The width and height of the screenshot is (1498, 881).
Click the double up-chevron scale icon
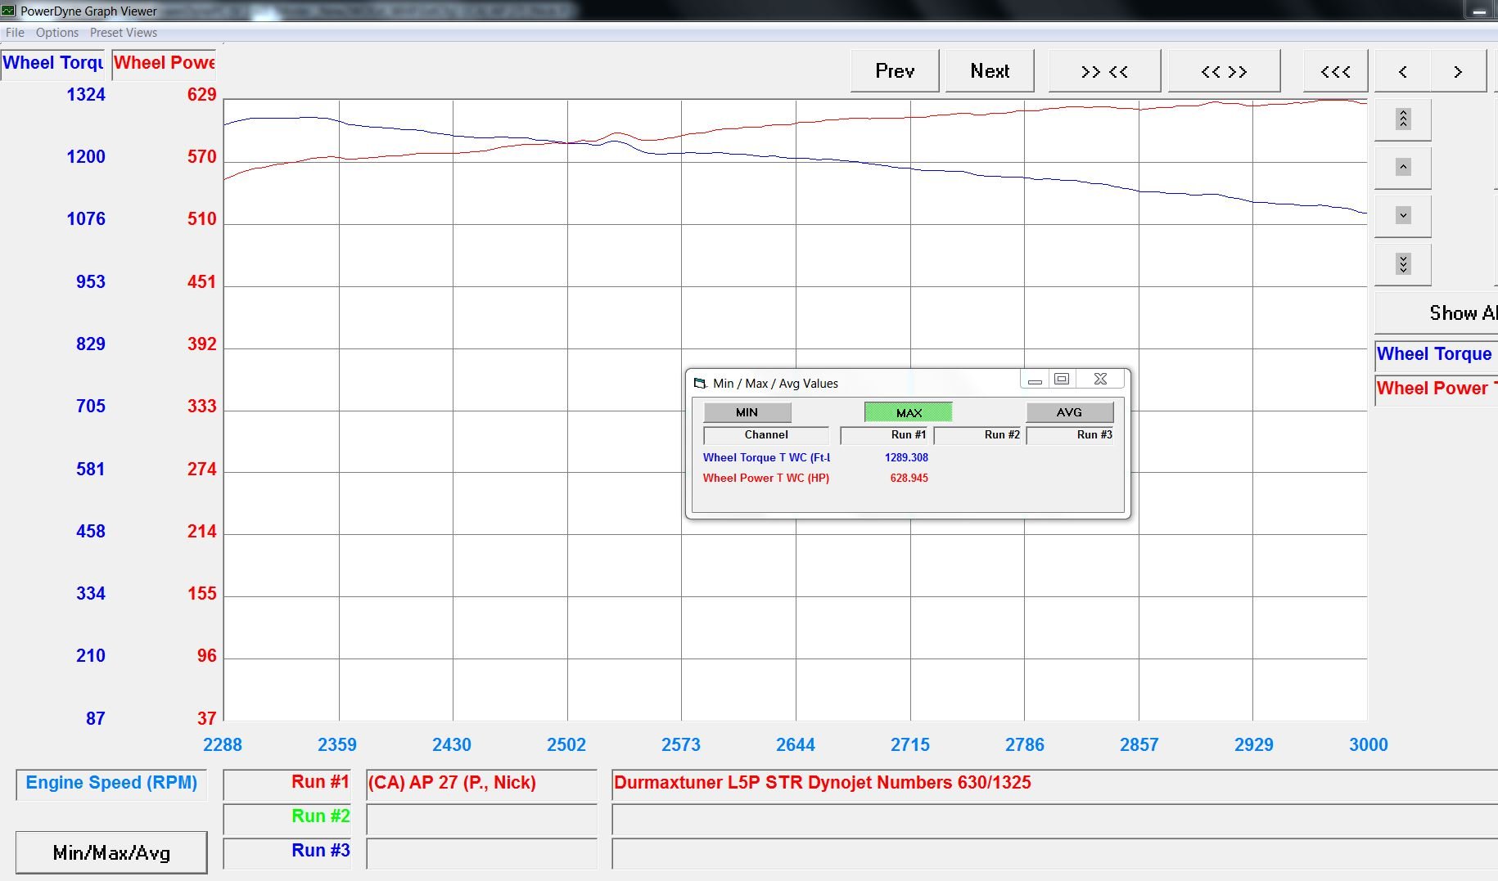point(1402,119)
